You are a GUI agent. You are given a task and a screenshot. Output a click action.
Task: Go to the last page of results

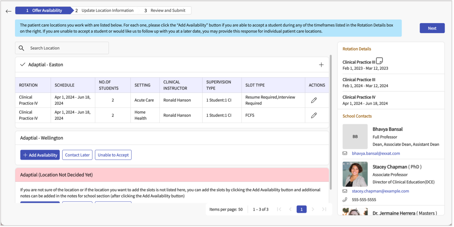tap(324, 209)
